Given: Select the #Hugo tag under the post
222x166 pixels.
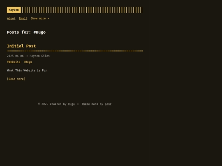Looking at the screenshot, I should pos(28,62).
